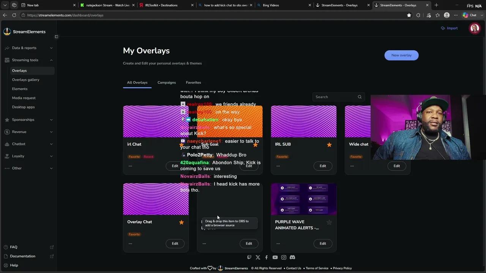This screenshot has width=486, height=273.
Task: Open the Facebook footer icon
Action: tap(266, 257)
